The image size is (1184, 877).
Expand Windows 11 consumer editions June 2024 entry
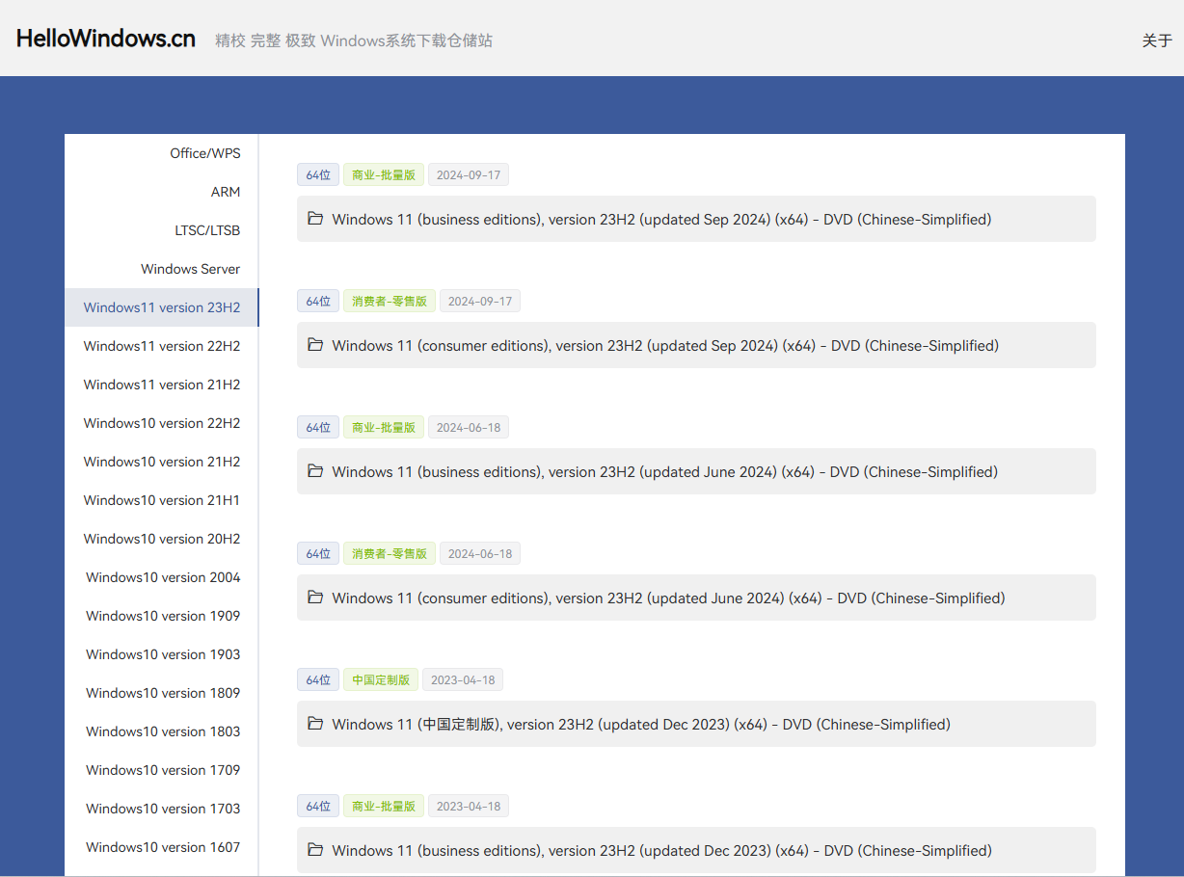coord(668,598)
